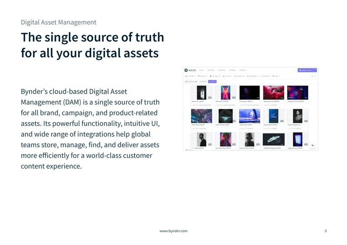
Task: Click the cloud icon on Upload media
Action: click(300, 70)
